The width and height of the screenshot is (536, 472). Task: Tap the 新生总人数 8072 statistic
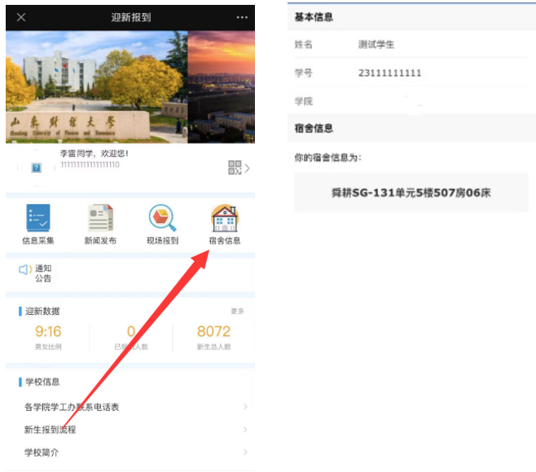coord(213,337)
